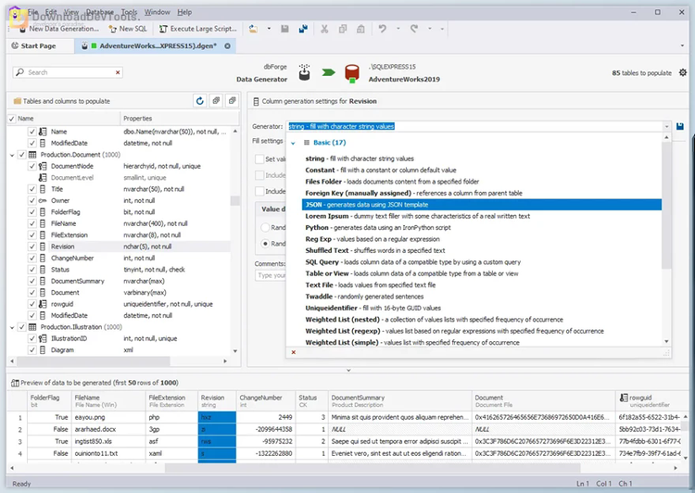
Task: Click the preview grid horizontal scrollbar
Action: [x=373, y=468]
